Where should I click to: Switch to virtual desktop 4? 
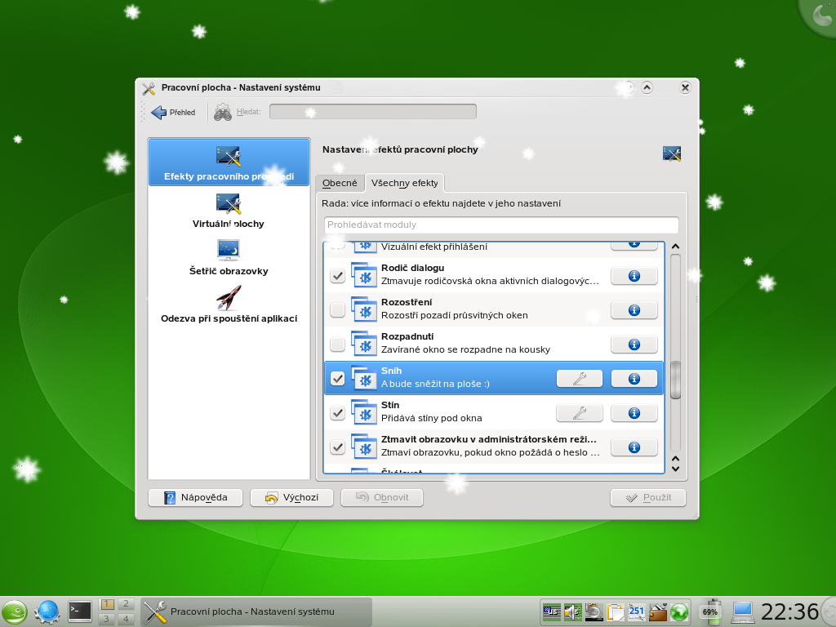point(126,619)
